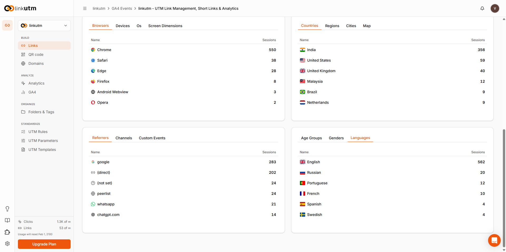Click the Portuguese flag icon

coord(303,183)
